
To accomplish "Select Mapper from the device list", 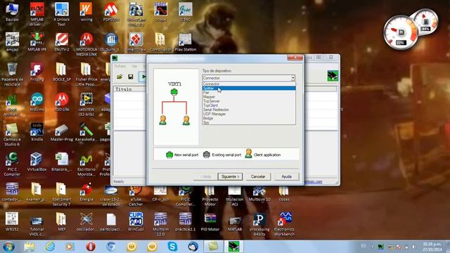I will 249,97.
